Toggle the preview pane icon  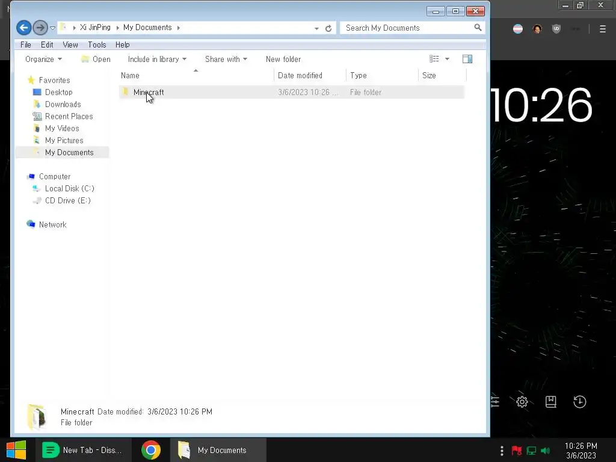467,59
